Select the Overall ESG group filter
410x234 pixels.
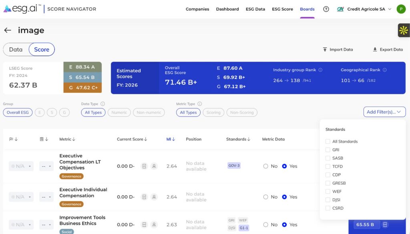(x=18, y=112)
